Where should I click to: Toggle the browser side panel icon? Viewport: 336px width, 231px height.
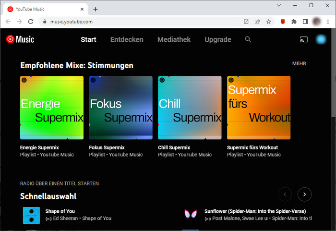point(305,22)
